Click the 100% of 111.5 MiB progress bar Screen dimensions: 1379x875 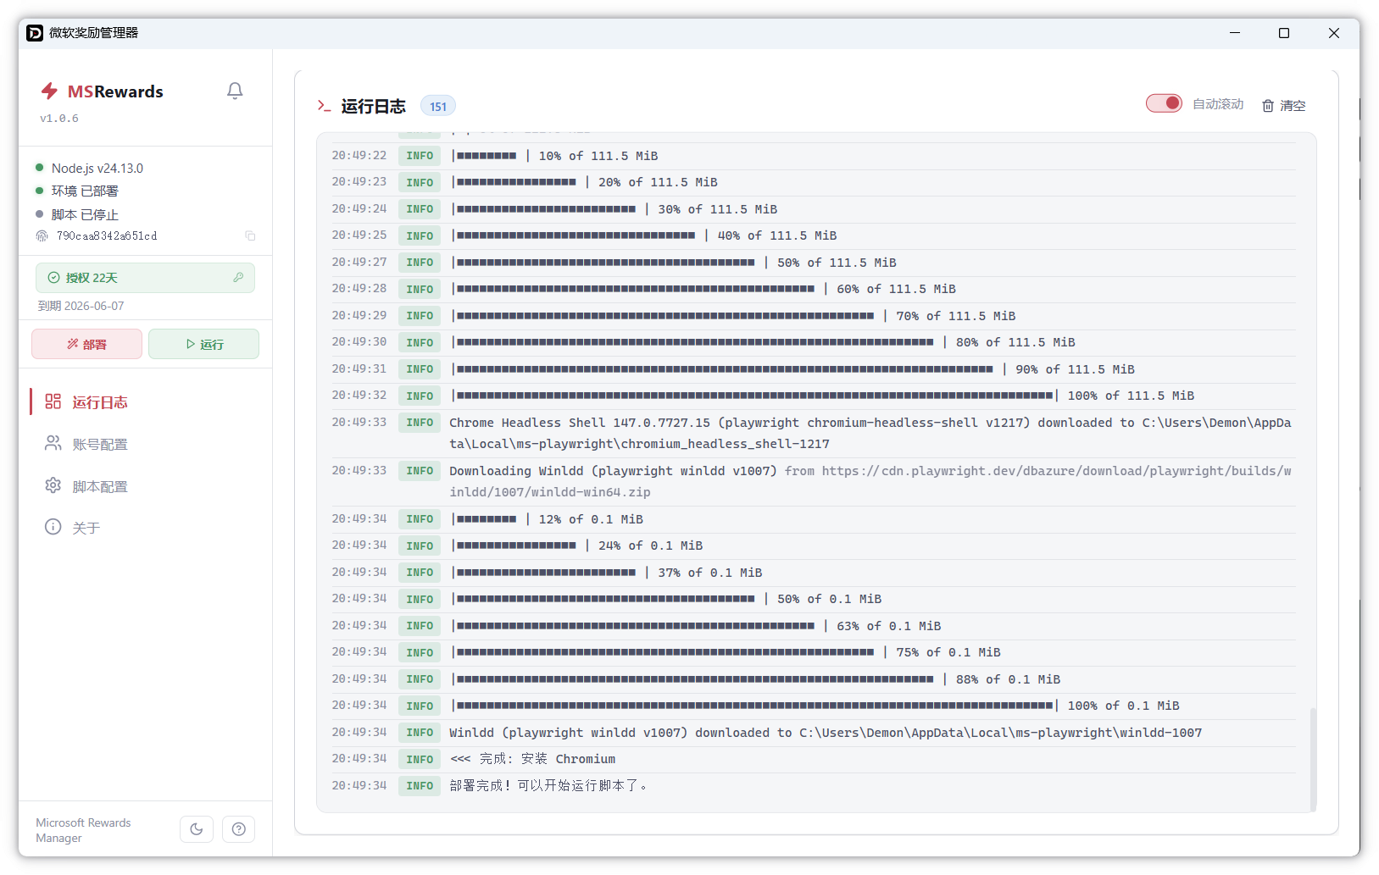(x=755, y=396)
